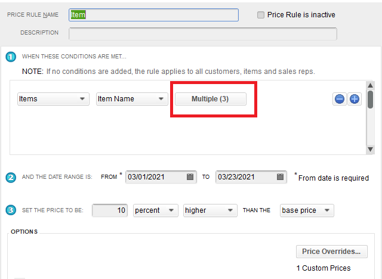Open the From date calendar picker
This screenshot has width=382, height=279.
click(x=190, y=177)
